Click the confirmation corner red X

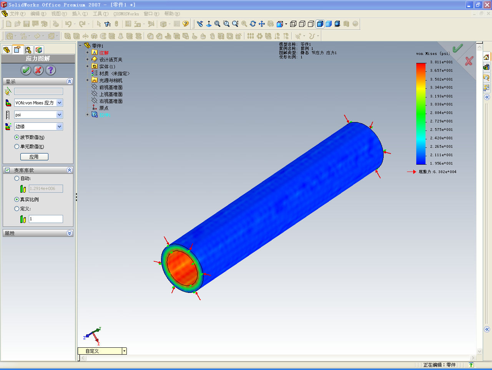pyautogui.click(x=469, y=61)
